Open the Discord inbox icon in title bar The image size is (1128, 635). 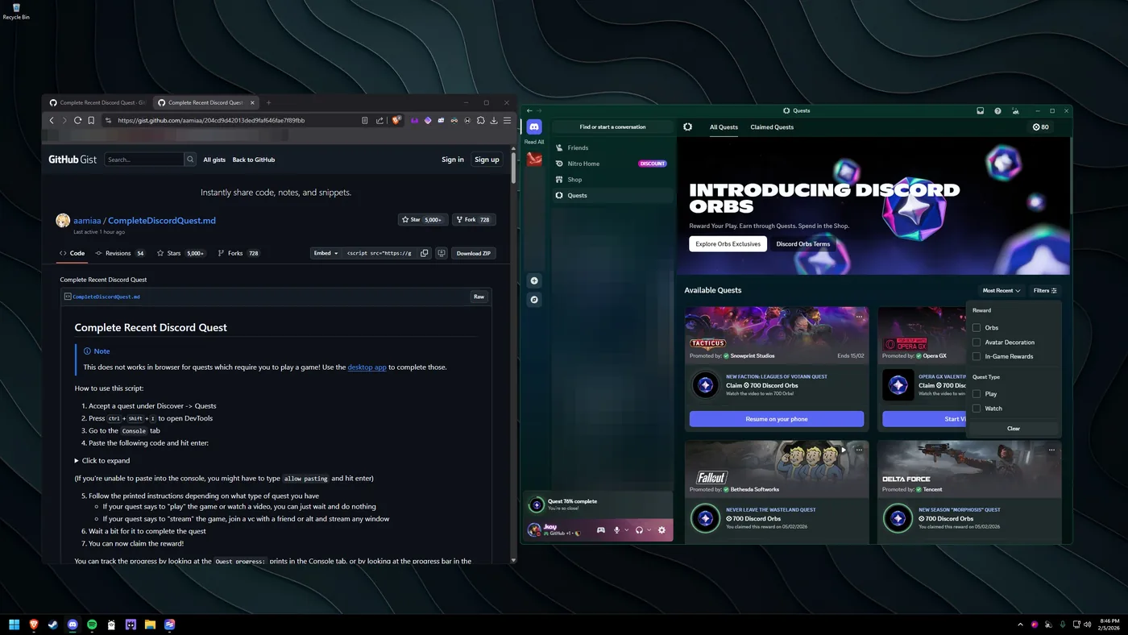[981, 110]
